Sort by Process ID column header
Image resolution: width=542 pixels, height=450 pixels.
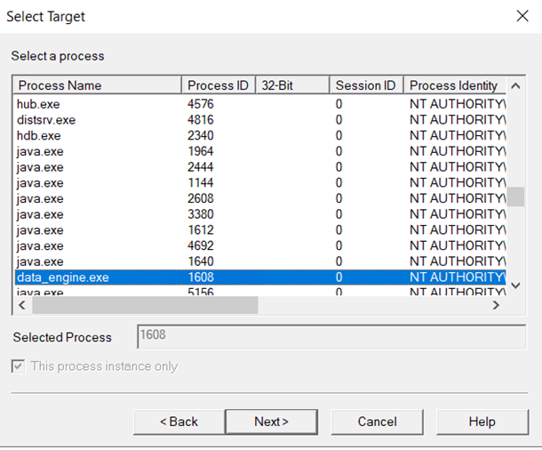tap(218, 85)
